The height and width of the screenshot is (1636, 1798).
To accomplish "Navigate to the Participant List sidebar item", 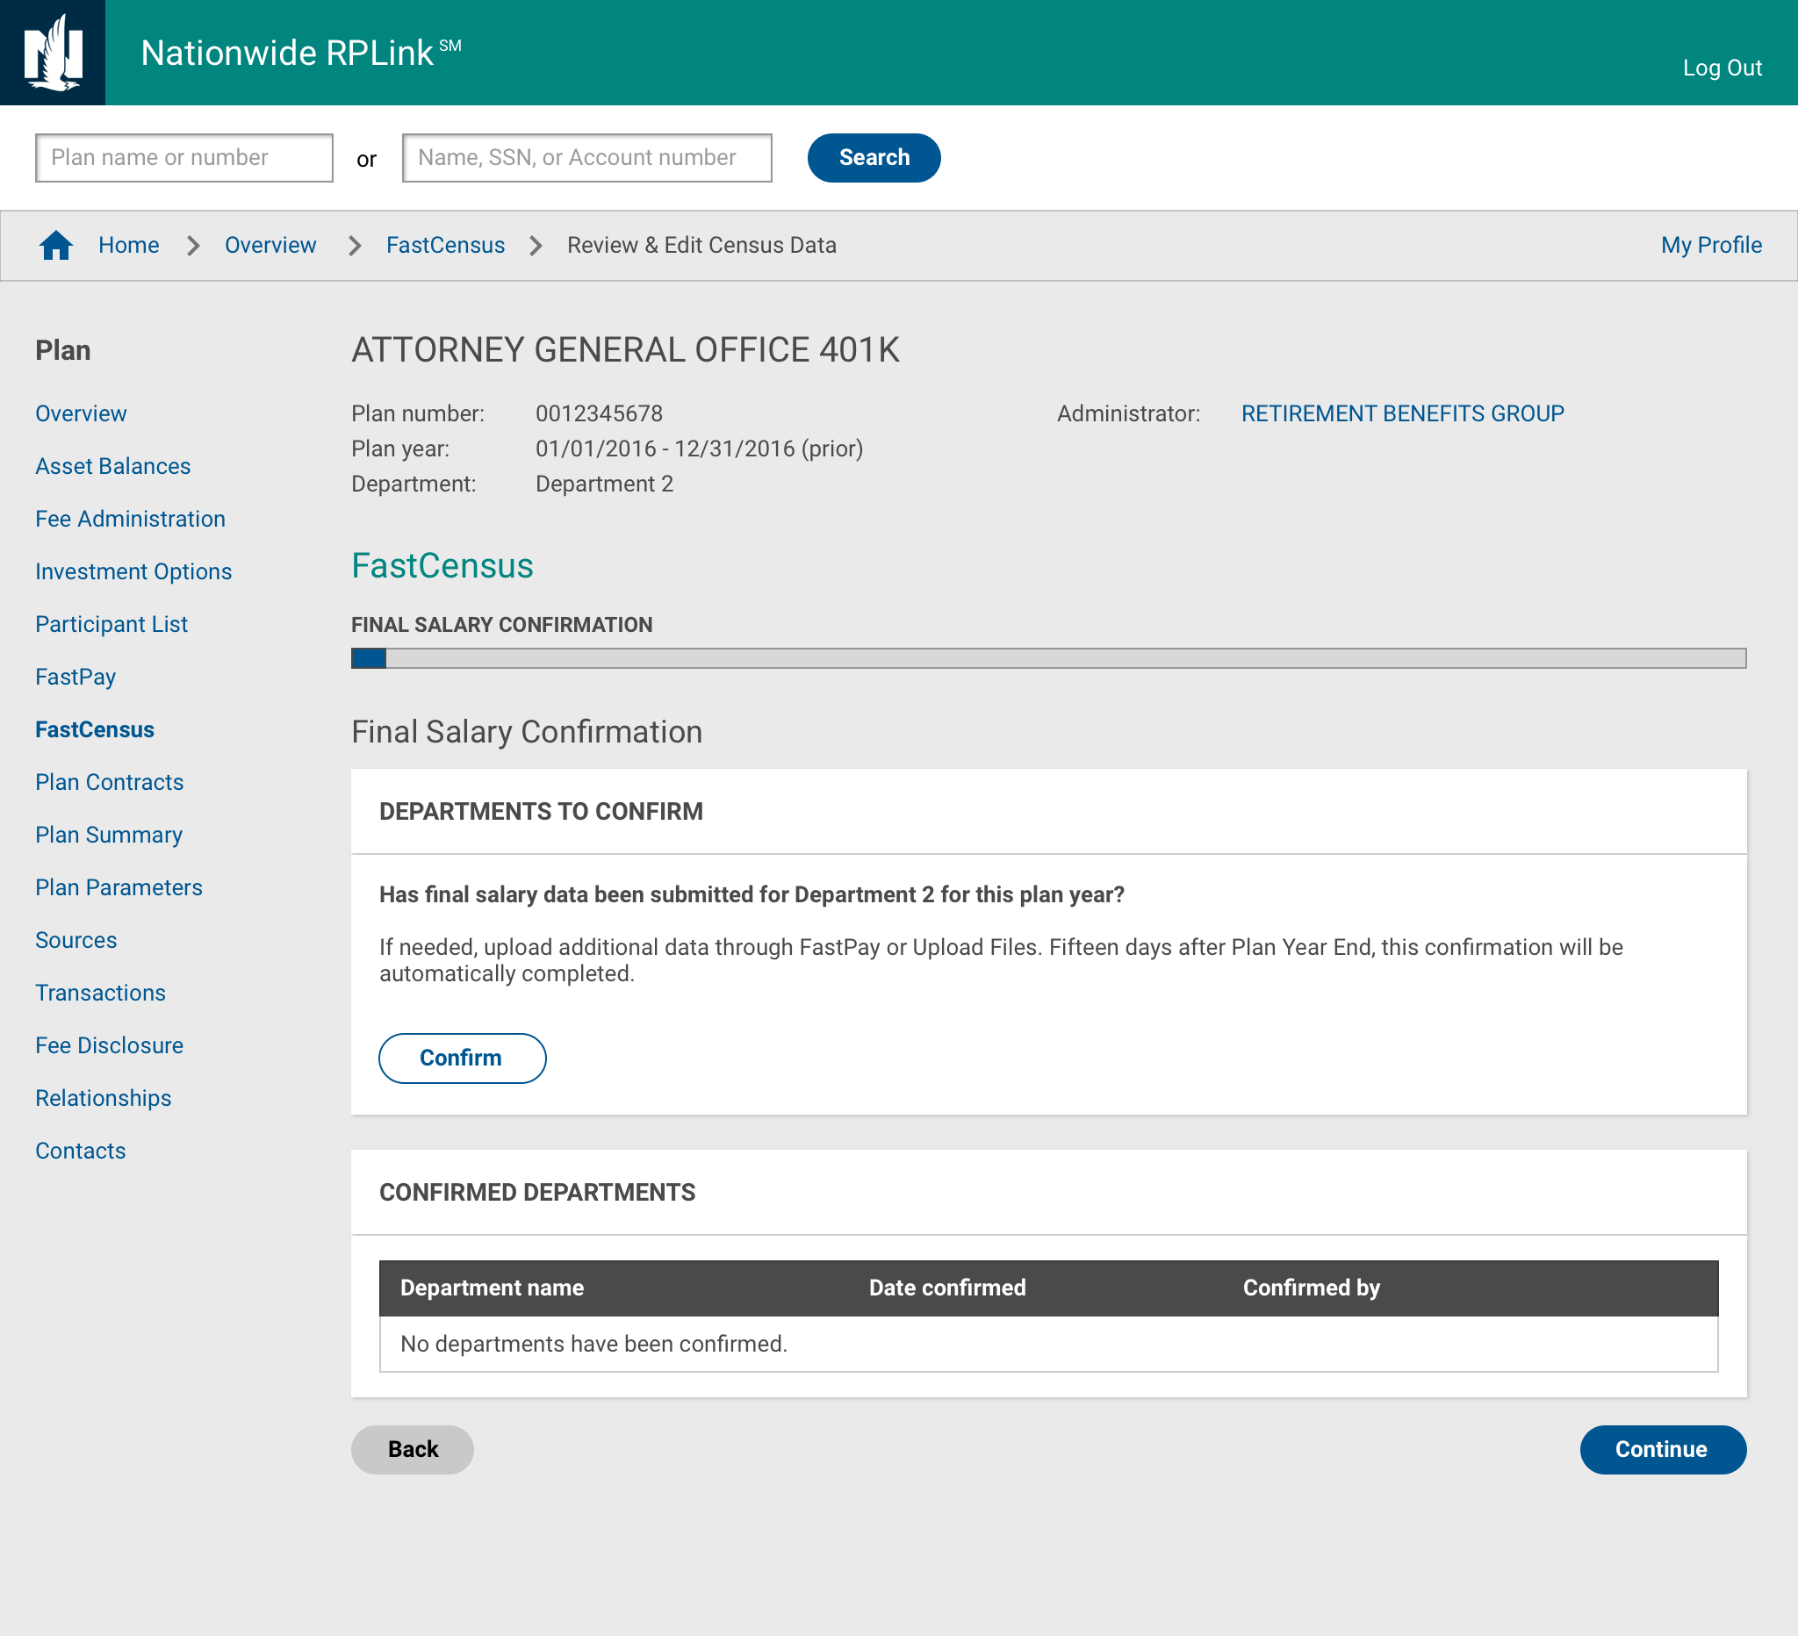I will (111, 623).
